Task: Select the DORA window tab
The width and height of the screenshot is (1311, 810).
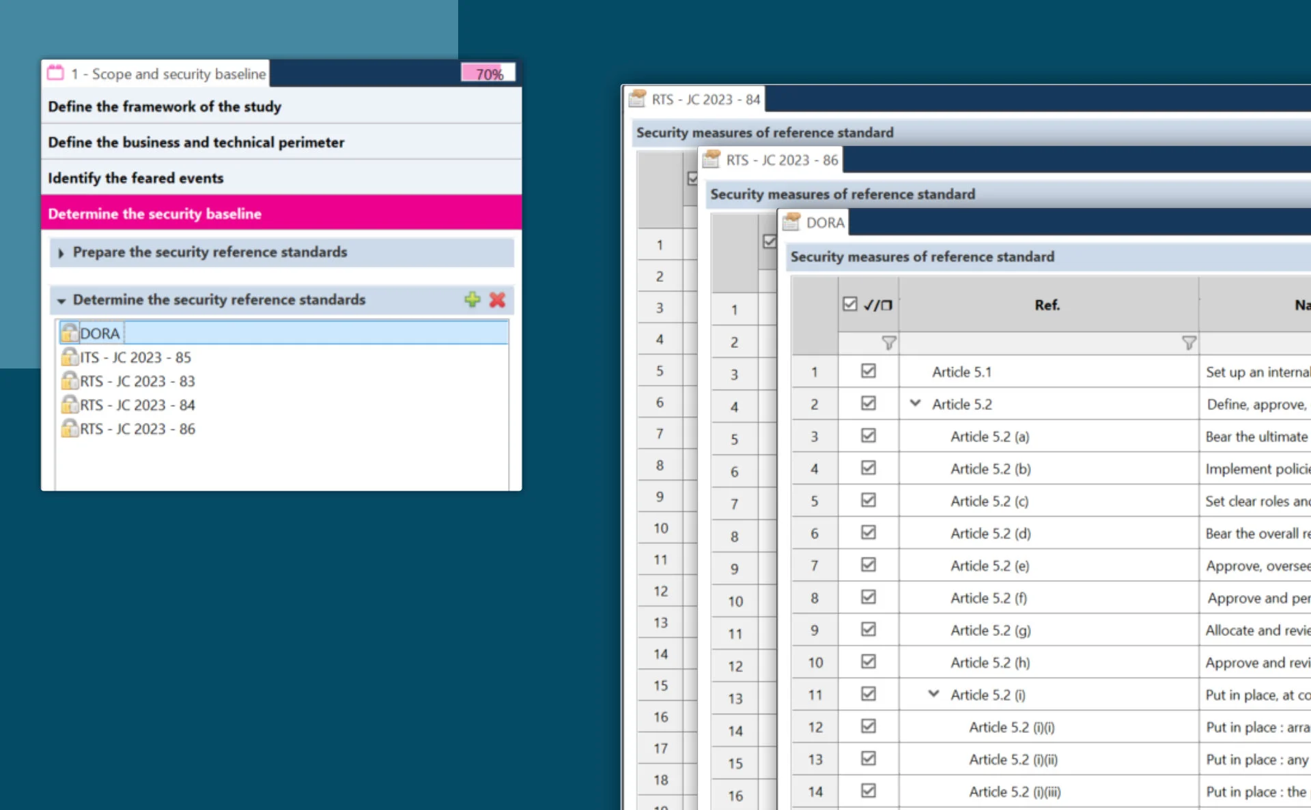Action: [x=814, y=222]
